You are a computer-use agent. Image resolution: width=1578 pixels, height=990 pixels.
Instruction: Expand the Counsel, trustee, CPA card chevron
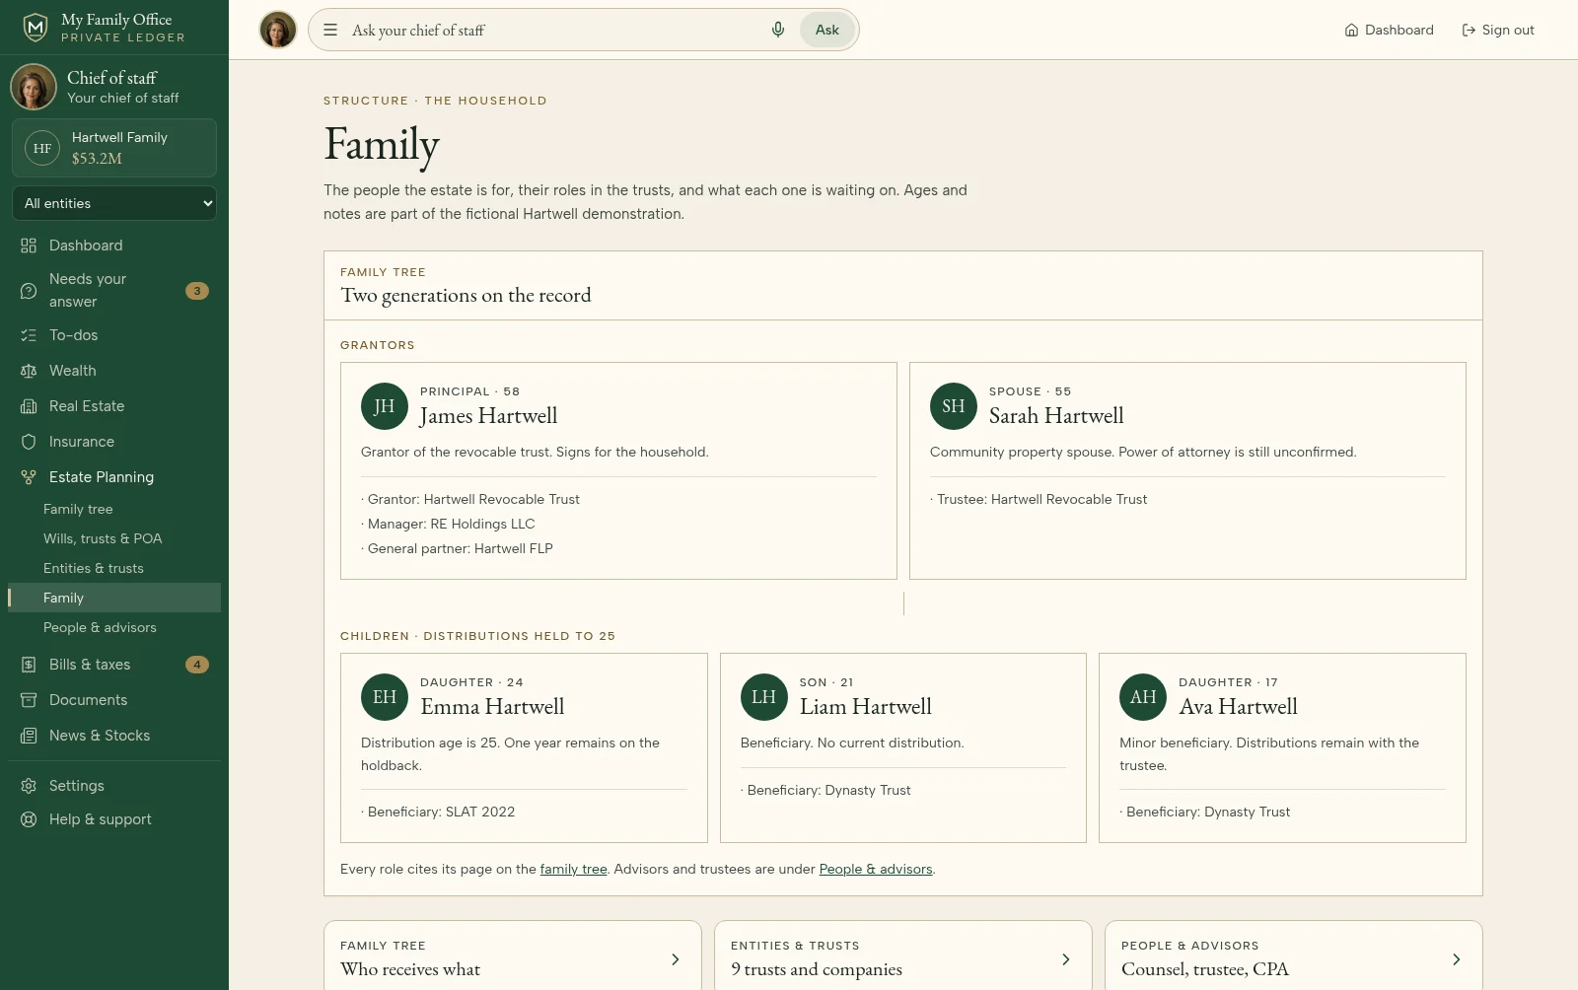pos(1457,959)
